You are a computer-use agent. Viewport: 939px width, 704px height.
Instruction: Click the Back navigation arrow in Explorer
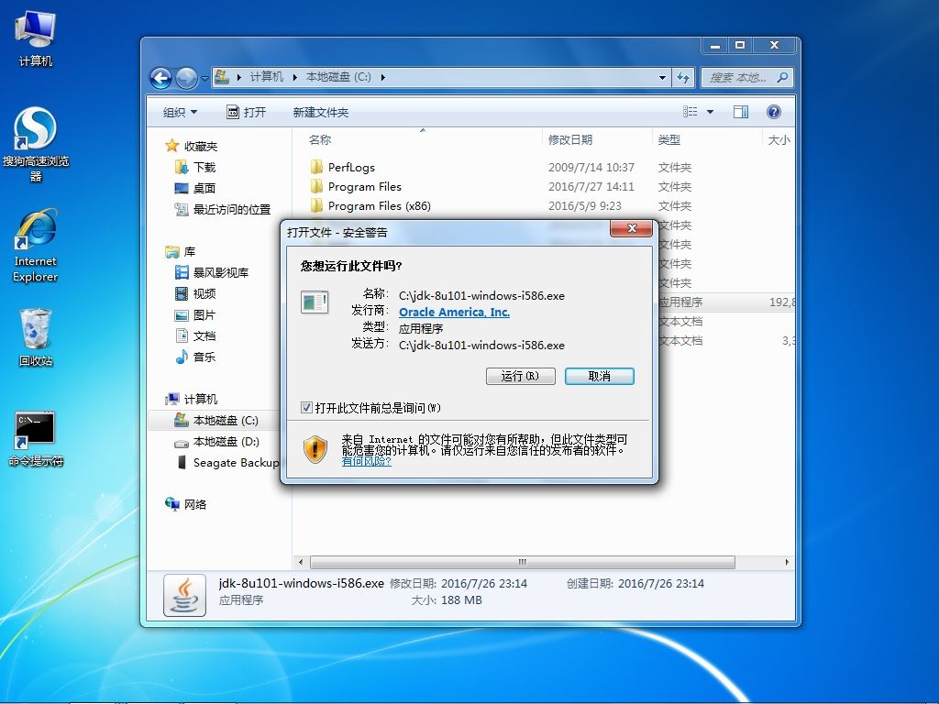(x=160, y=78)
